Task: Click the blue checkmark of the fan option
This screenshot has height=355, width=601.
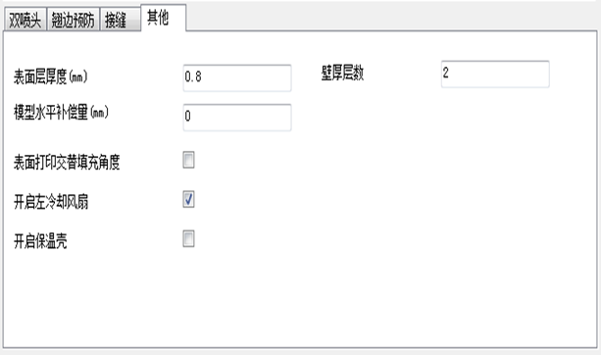Action: point(188,199)
